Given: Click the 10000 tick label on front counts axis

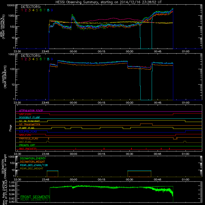Looking at the screenshot, I should 11,5.
